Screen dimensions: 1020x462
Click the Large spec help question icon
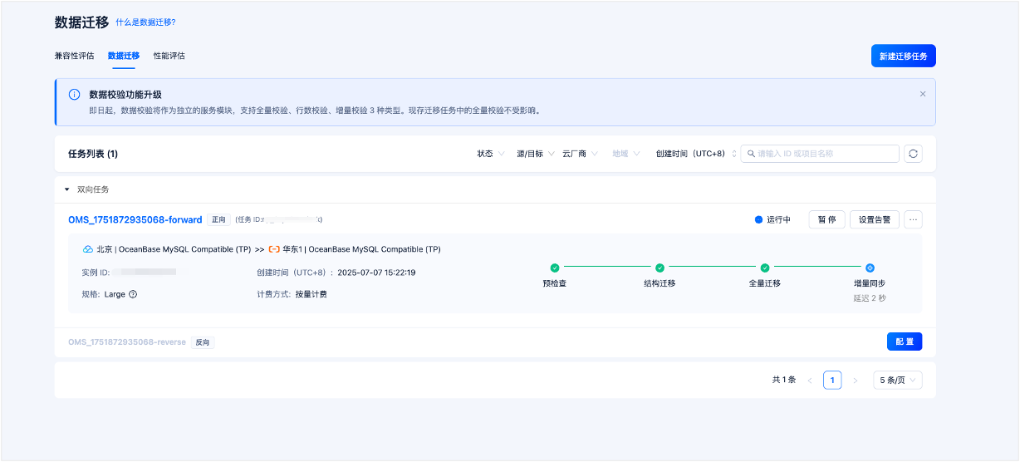pyautogui.click(x=133, y=294)
